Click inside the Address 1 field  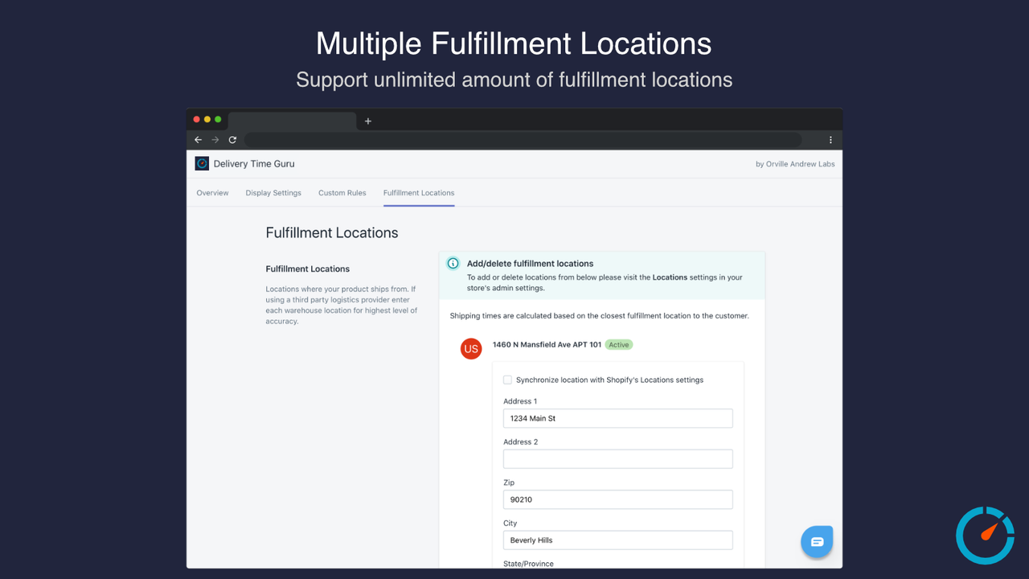617,418
